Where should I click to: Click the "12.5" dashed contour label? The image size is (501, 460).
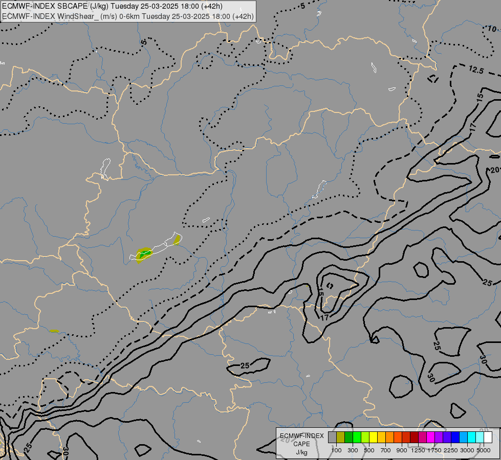tap(476, 70)
